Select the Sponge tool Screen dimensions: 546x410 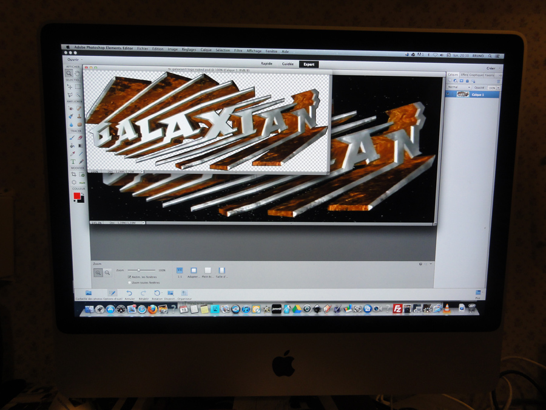point(79,125)
